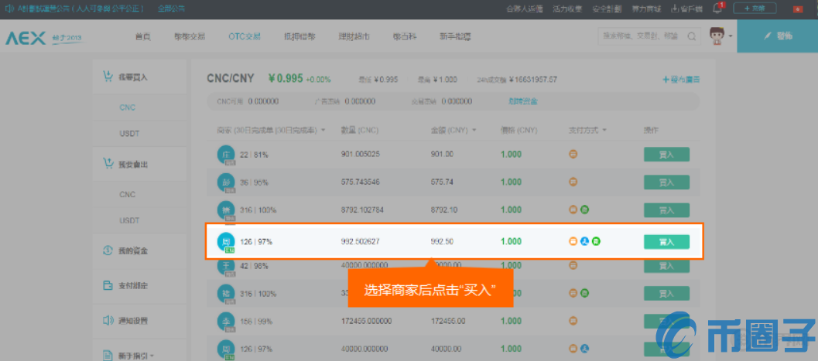This screenshot has height=361, width=818.
Task: Select USDT under the buy section
Action: 128,133
